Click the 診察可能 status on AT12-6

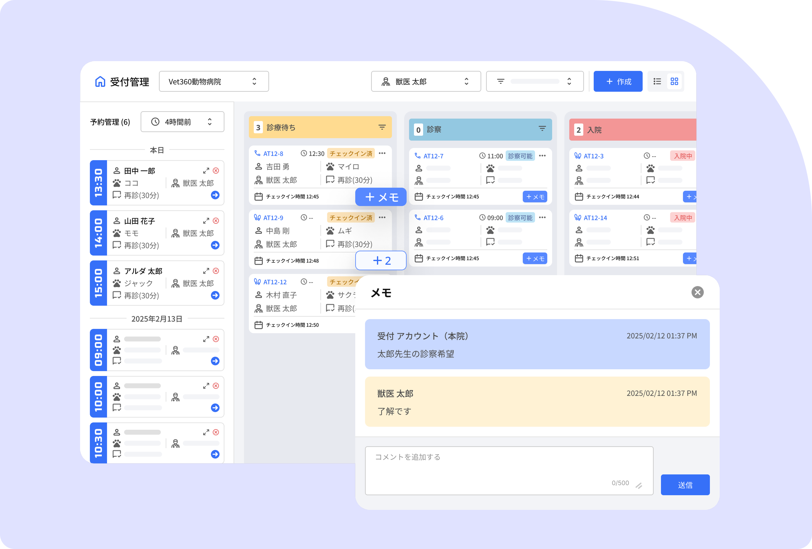coord(520,218)
